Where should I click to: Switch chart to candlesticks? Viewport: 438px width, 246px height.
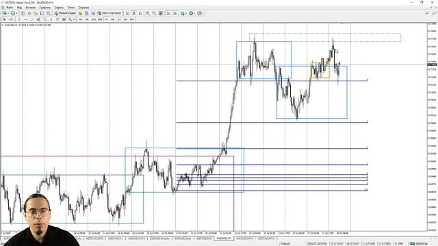coord(134,13)
